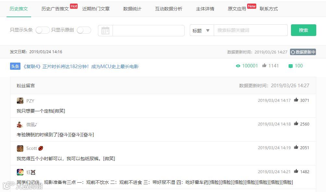This screenshot has height=192, width=326.
Task: Click the comment 考验膀胱的时候到了
Action: click(x=55, y=135)
